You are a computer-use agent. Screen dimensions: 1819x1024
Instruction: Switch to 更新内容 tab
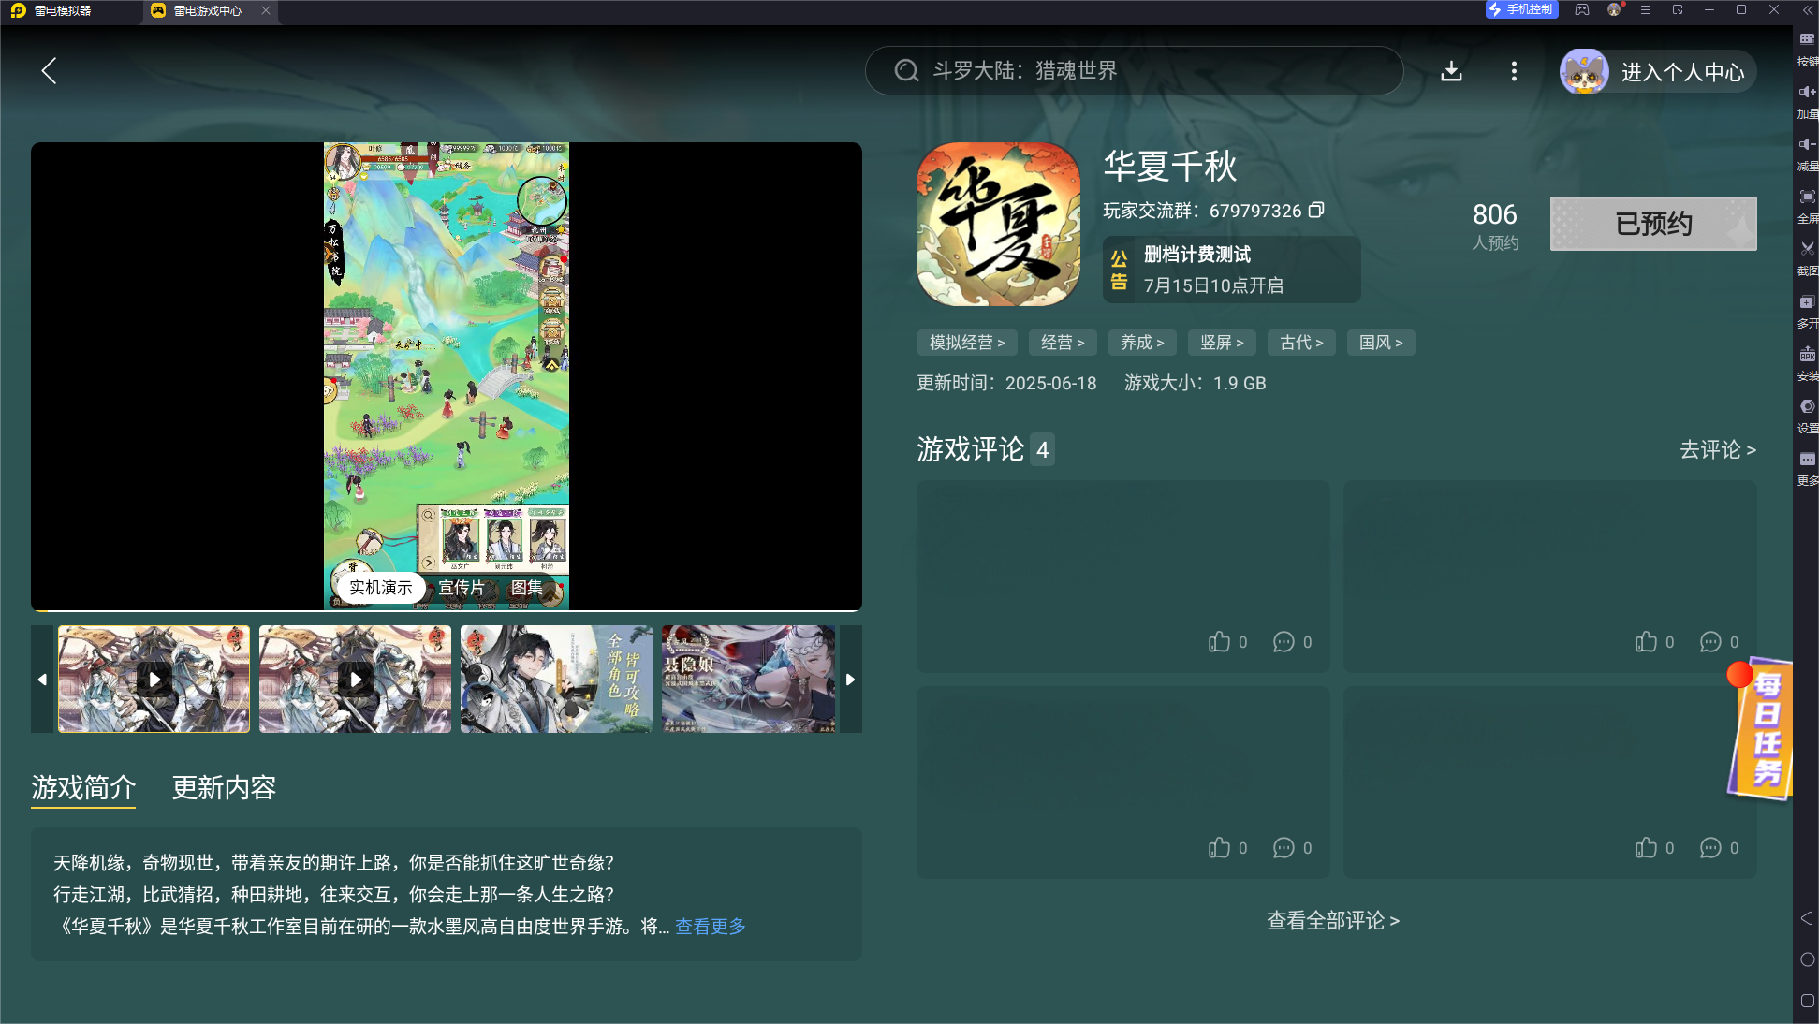224,788
